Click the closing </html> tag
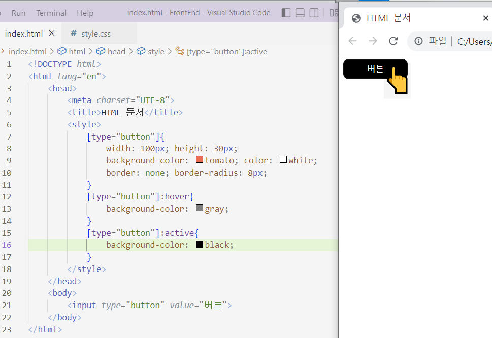The image size is (492, 338). click(x=45, y=329)
